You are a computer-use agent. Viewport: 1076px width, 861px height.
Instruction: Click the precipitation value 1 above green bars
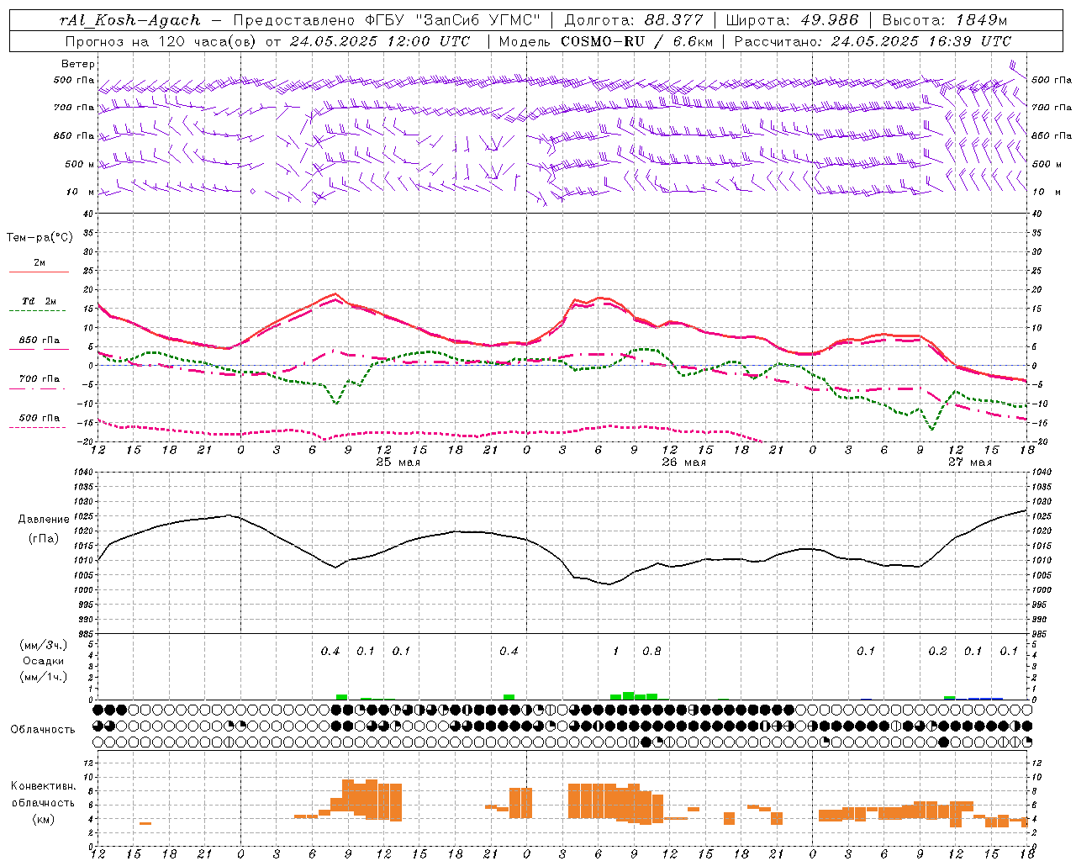coord(615,652)
